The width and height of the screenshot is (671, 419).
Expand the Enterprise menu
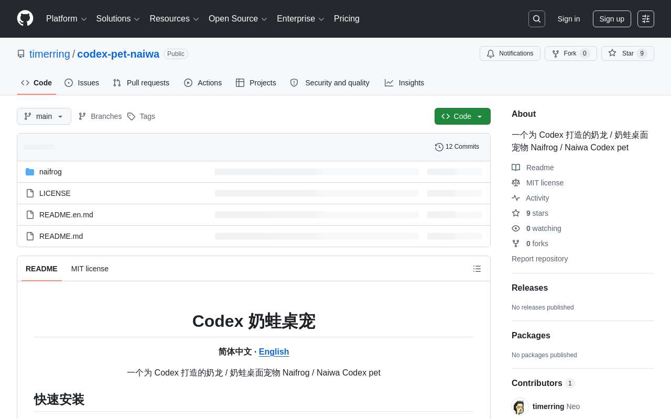pyautogui.click(x=300, y=19)
